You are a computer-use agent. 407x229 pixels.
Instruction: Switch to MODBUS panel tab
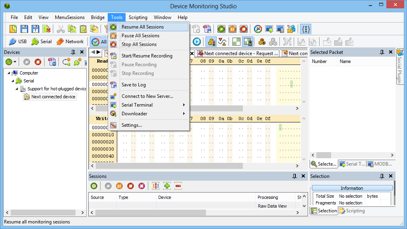pos(380,164)
